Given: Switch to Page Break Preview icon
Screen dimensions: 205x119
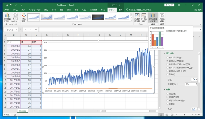Looking at the screenshot, I should click(x=172, y=115).
